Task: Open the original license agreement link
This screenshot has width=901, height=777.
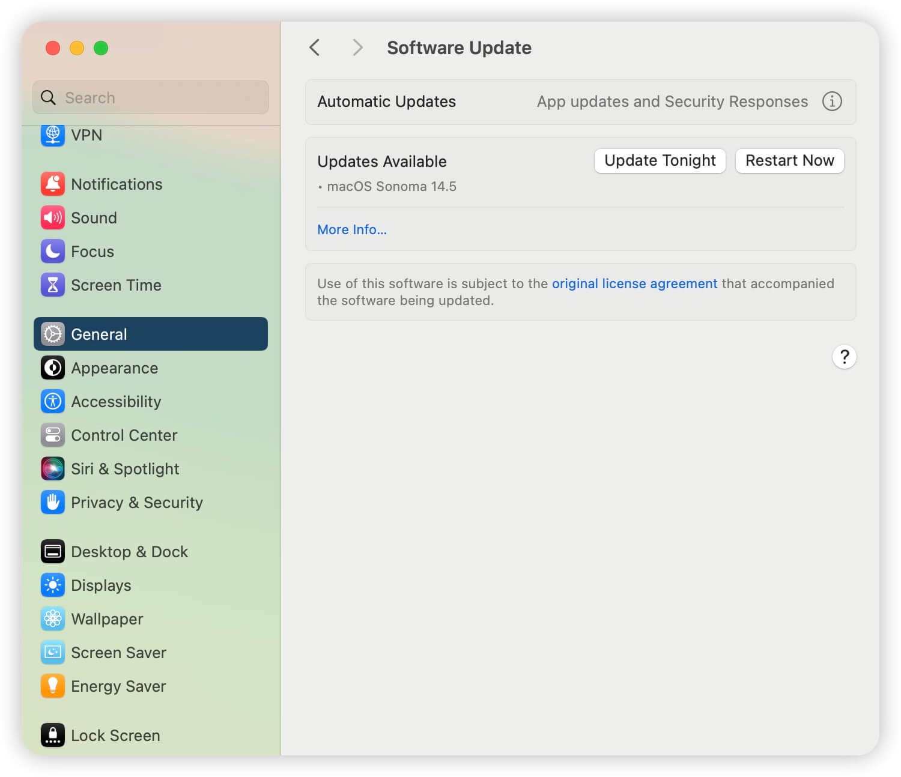Action: pyautogui.click(x=635, y=283)
